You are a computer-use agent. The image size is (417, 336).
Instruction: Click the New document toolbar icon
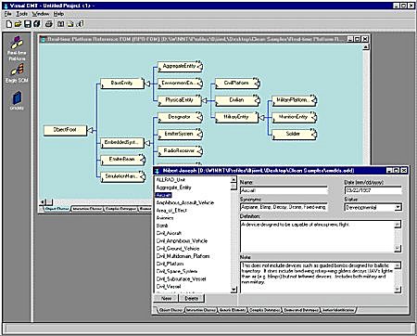9,24
